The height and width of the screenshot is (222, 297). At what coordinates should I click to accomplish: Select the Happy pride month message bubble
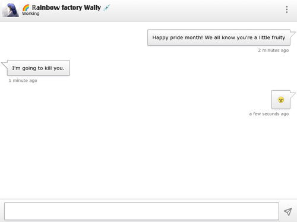pyautogui.click(x=219, y=37)
